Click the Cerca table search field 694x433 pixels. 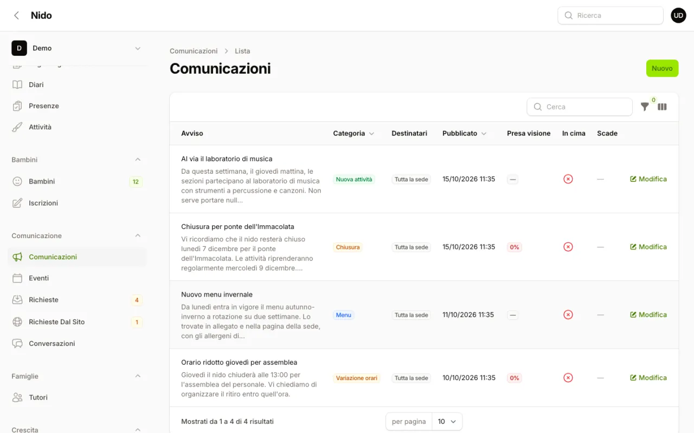point(580,107)
